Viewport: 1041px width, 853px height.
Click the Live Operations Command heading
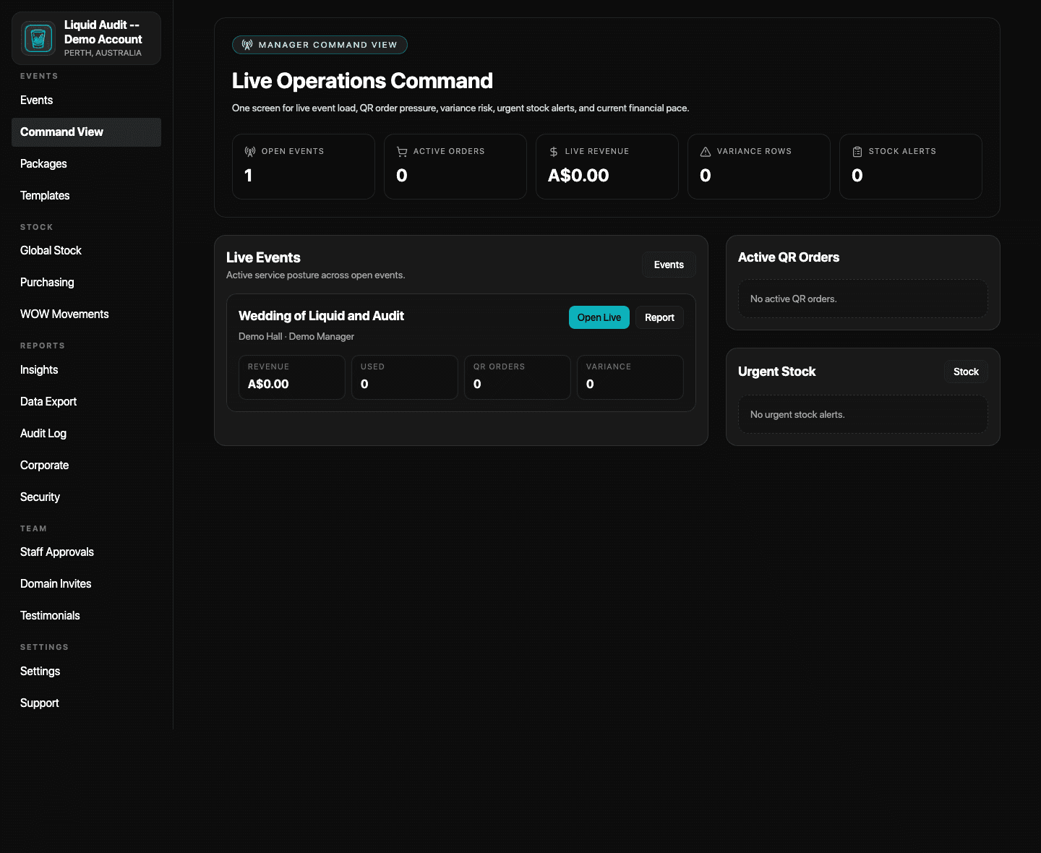362,81
